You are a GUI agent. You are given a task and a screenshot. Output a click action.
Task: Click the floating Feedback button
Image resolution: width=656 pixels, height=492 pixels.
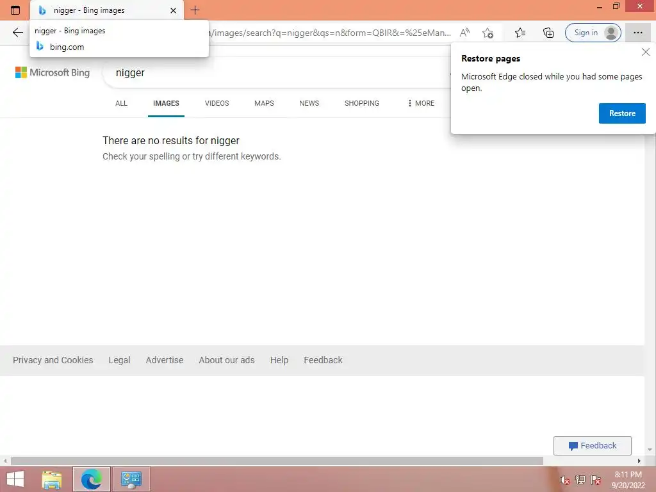592,446
